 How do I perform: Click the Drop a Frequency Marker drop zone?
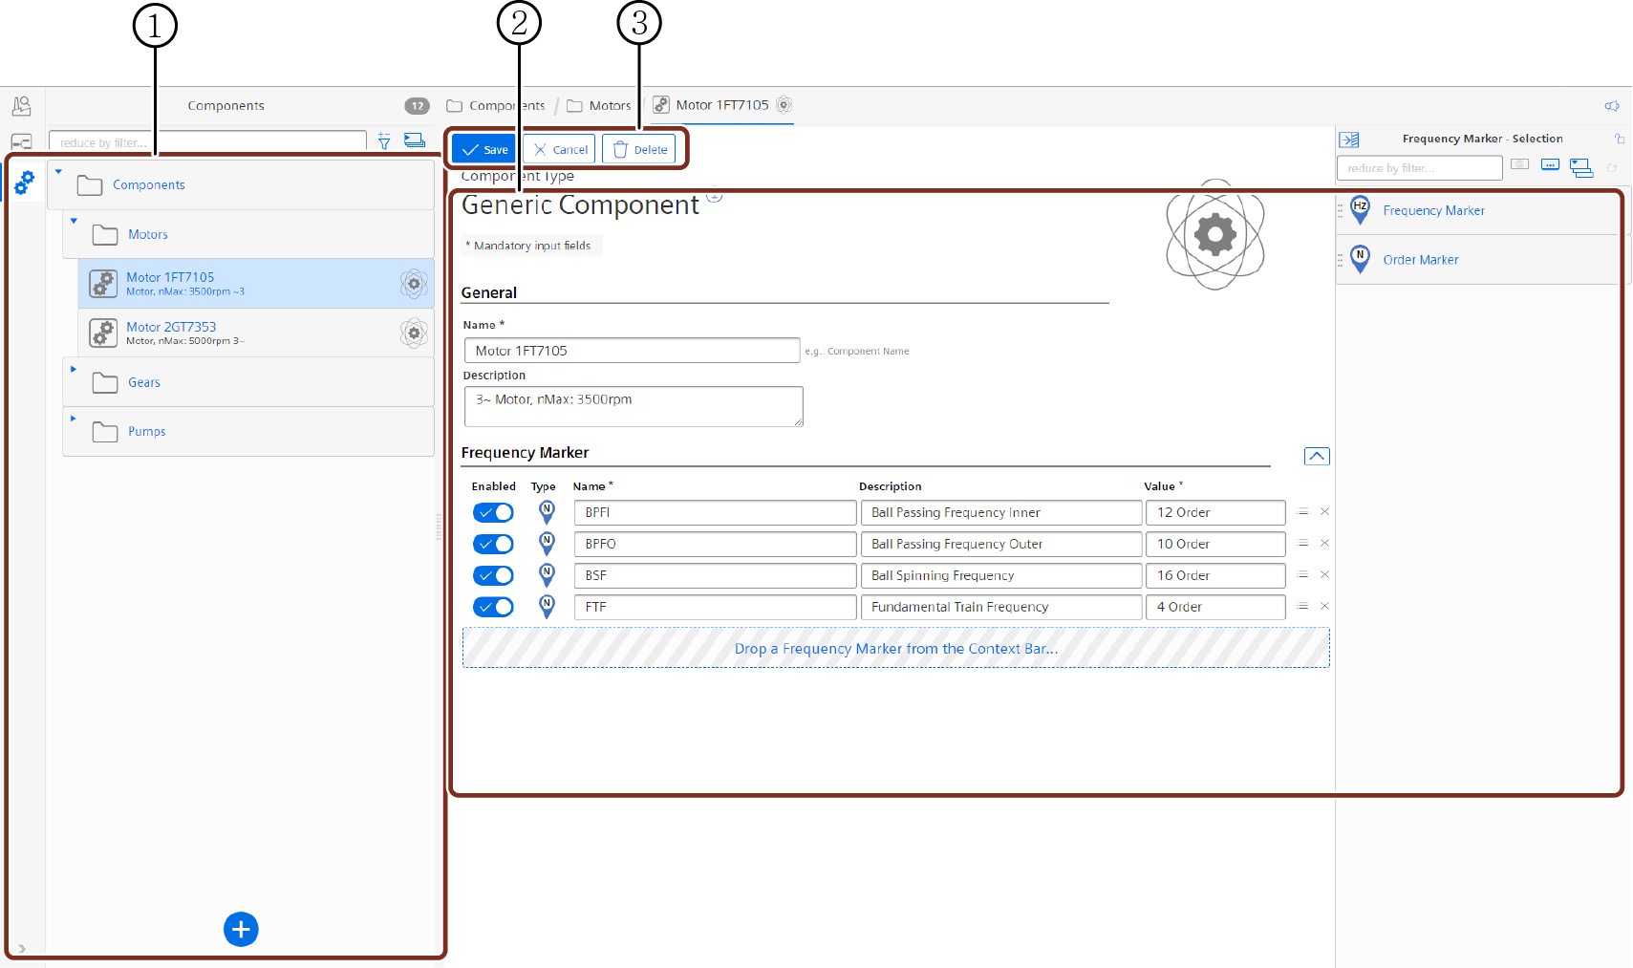click(x=896, y=648)
